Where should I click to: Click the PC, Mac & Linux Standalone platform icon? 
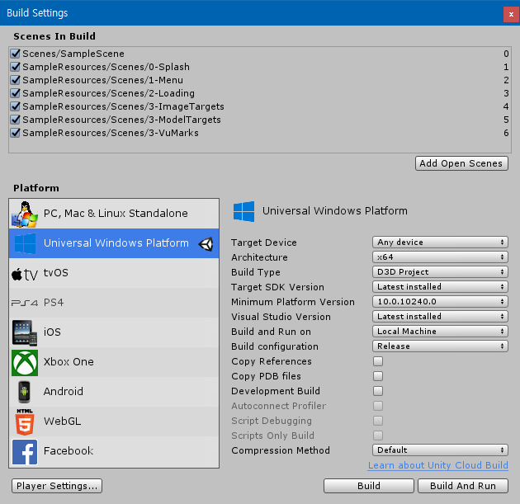click(25, 214)
